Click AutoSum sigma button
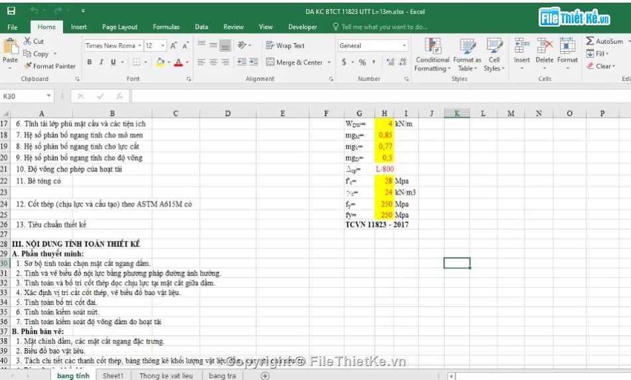 [x=604, y=41]
